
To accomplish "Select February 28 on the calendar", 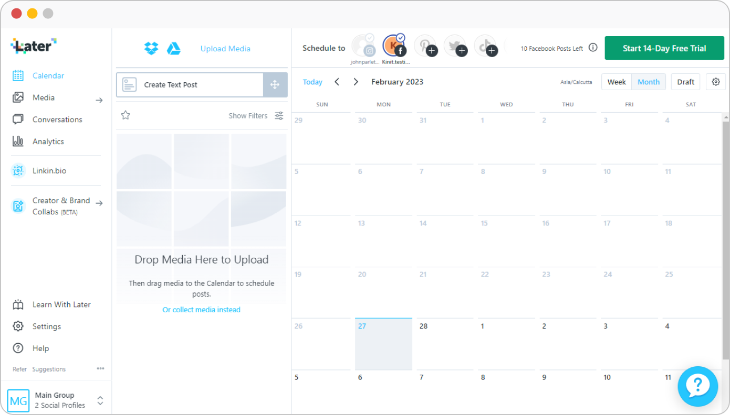I will (x=445, y=344).
